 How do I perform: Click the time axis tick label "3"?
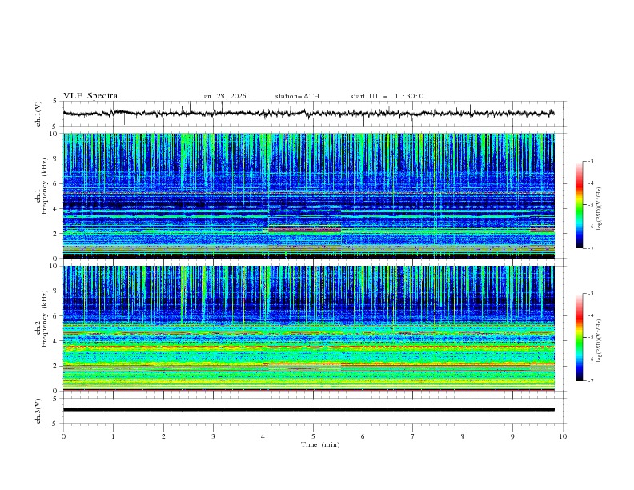tap(213, 436)
